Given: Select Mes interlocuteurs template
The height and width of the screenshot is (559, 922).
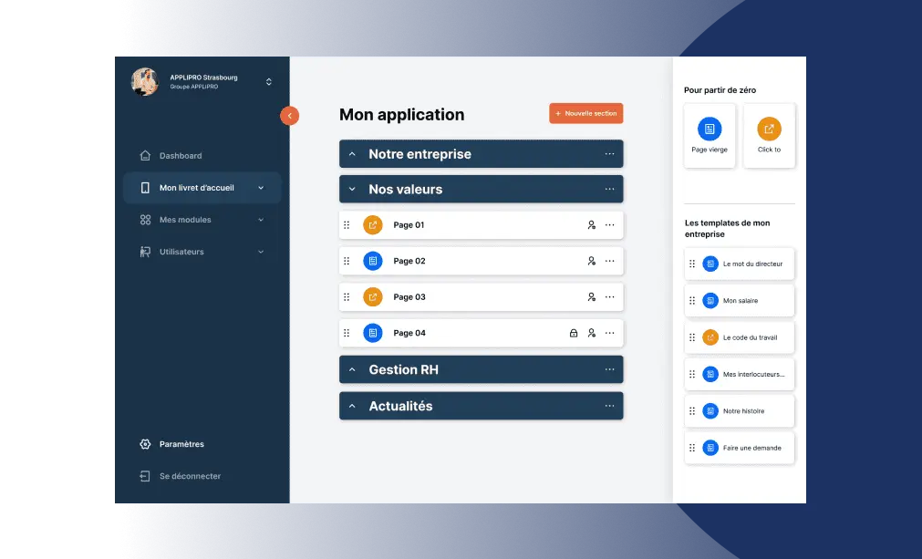Looking at the screenshot, I should click(740, 375).
